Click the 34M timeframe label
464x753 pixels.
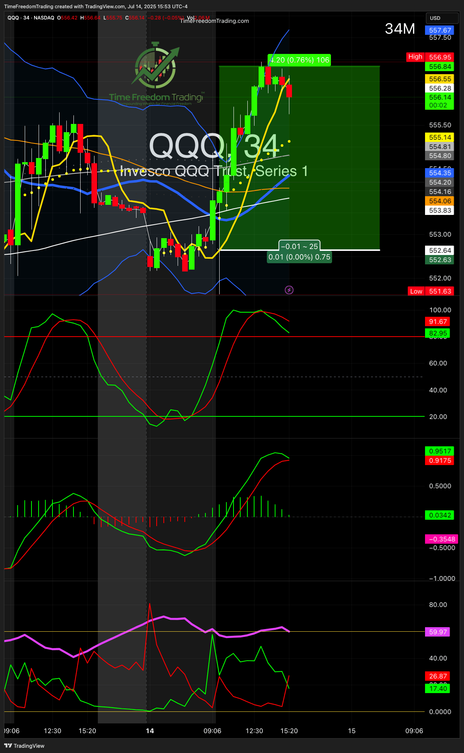coord(400,29)
